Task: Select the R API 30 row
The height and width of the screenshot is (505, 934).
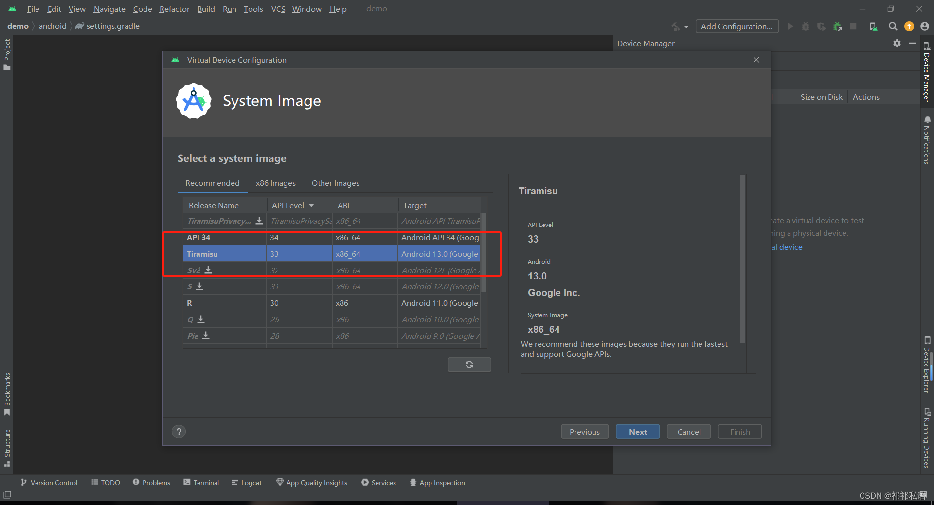Action: click(332, 303)
